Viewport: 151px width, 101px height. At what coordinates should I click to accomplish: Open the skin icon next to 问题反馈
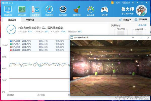(133, 3)
